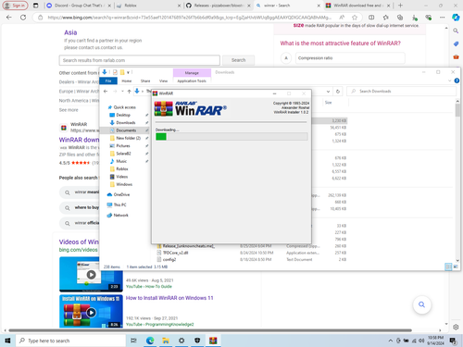Open Settings gear on taskbar
Screen dimensions: 463x347
click(181, 341)
